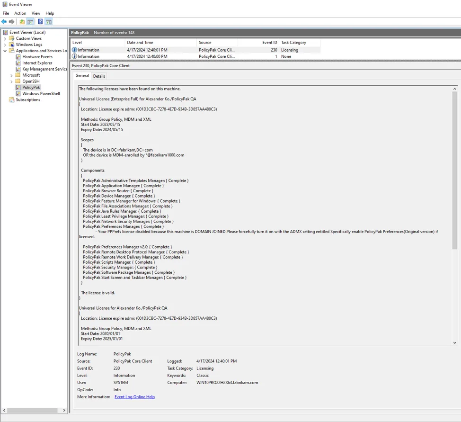Click the Forward arrow in the toolbar
This screenshot has width=461, height=422.
(12, 22)
